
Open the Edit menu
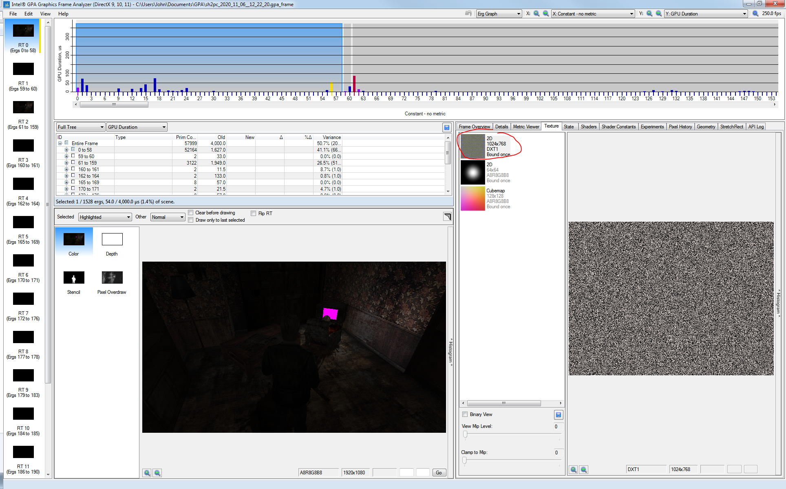click(29, 13)
